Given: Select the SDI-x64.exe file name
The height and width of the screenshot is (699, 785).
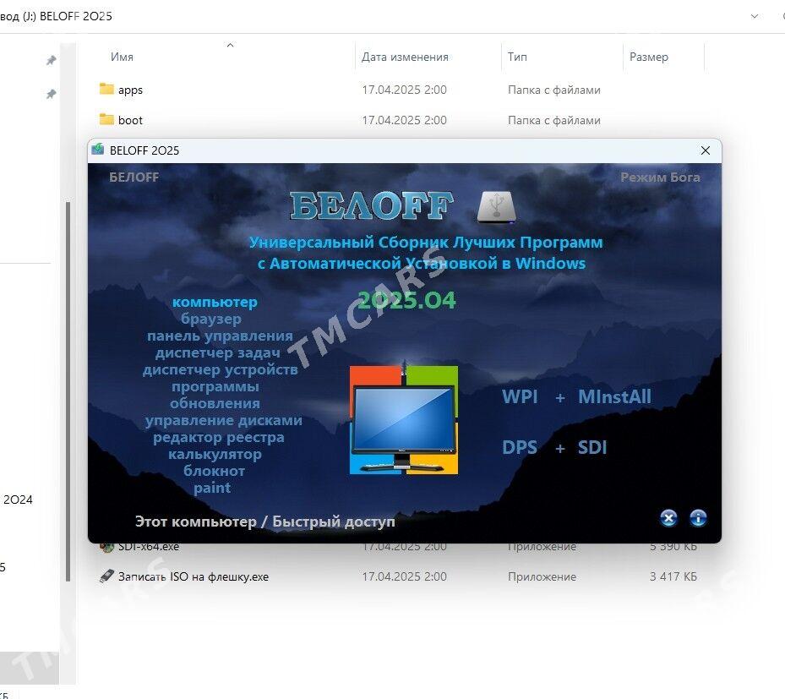Looking at the screenshot, I should (149, 547).
